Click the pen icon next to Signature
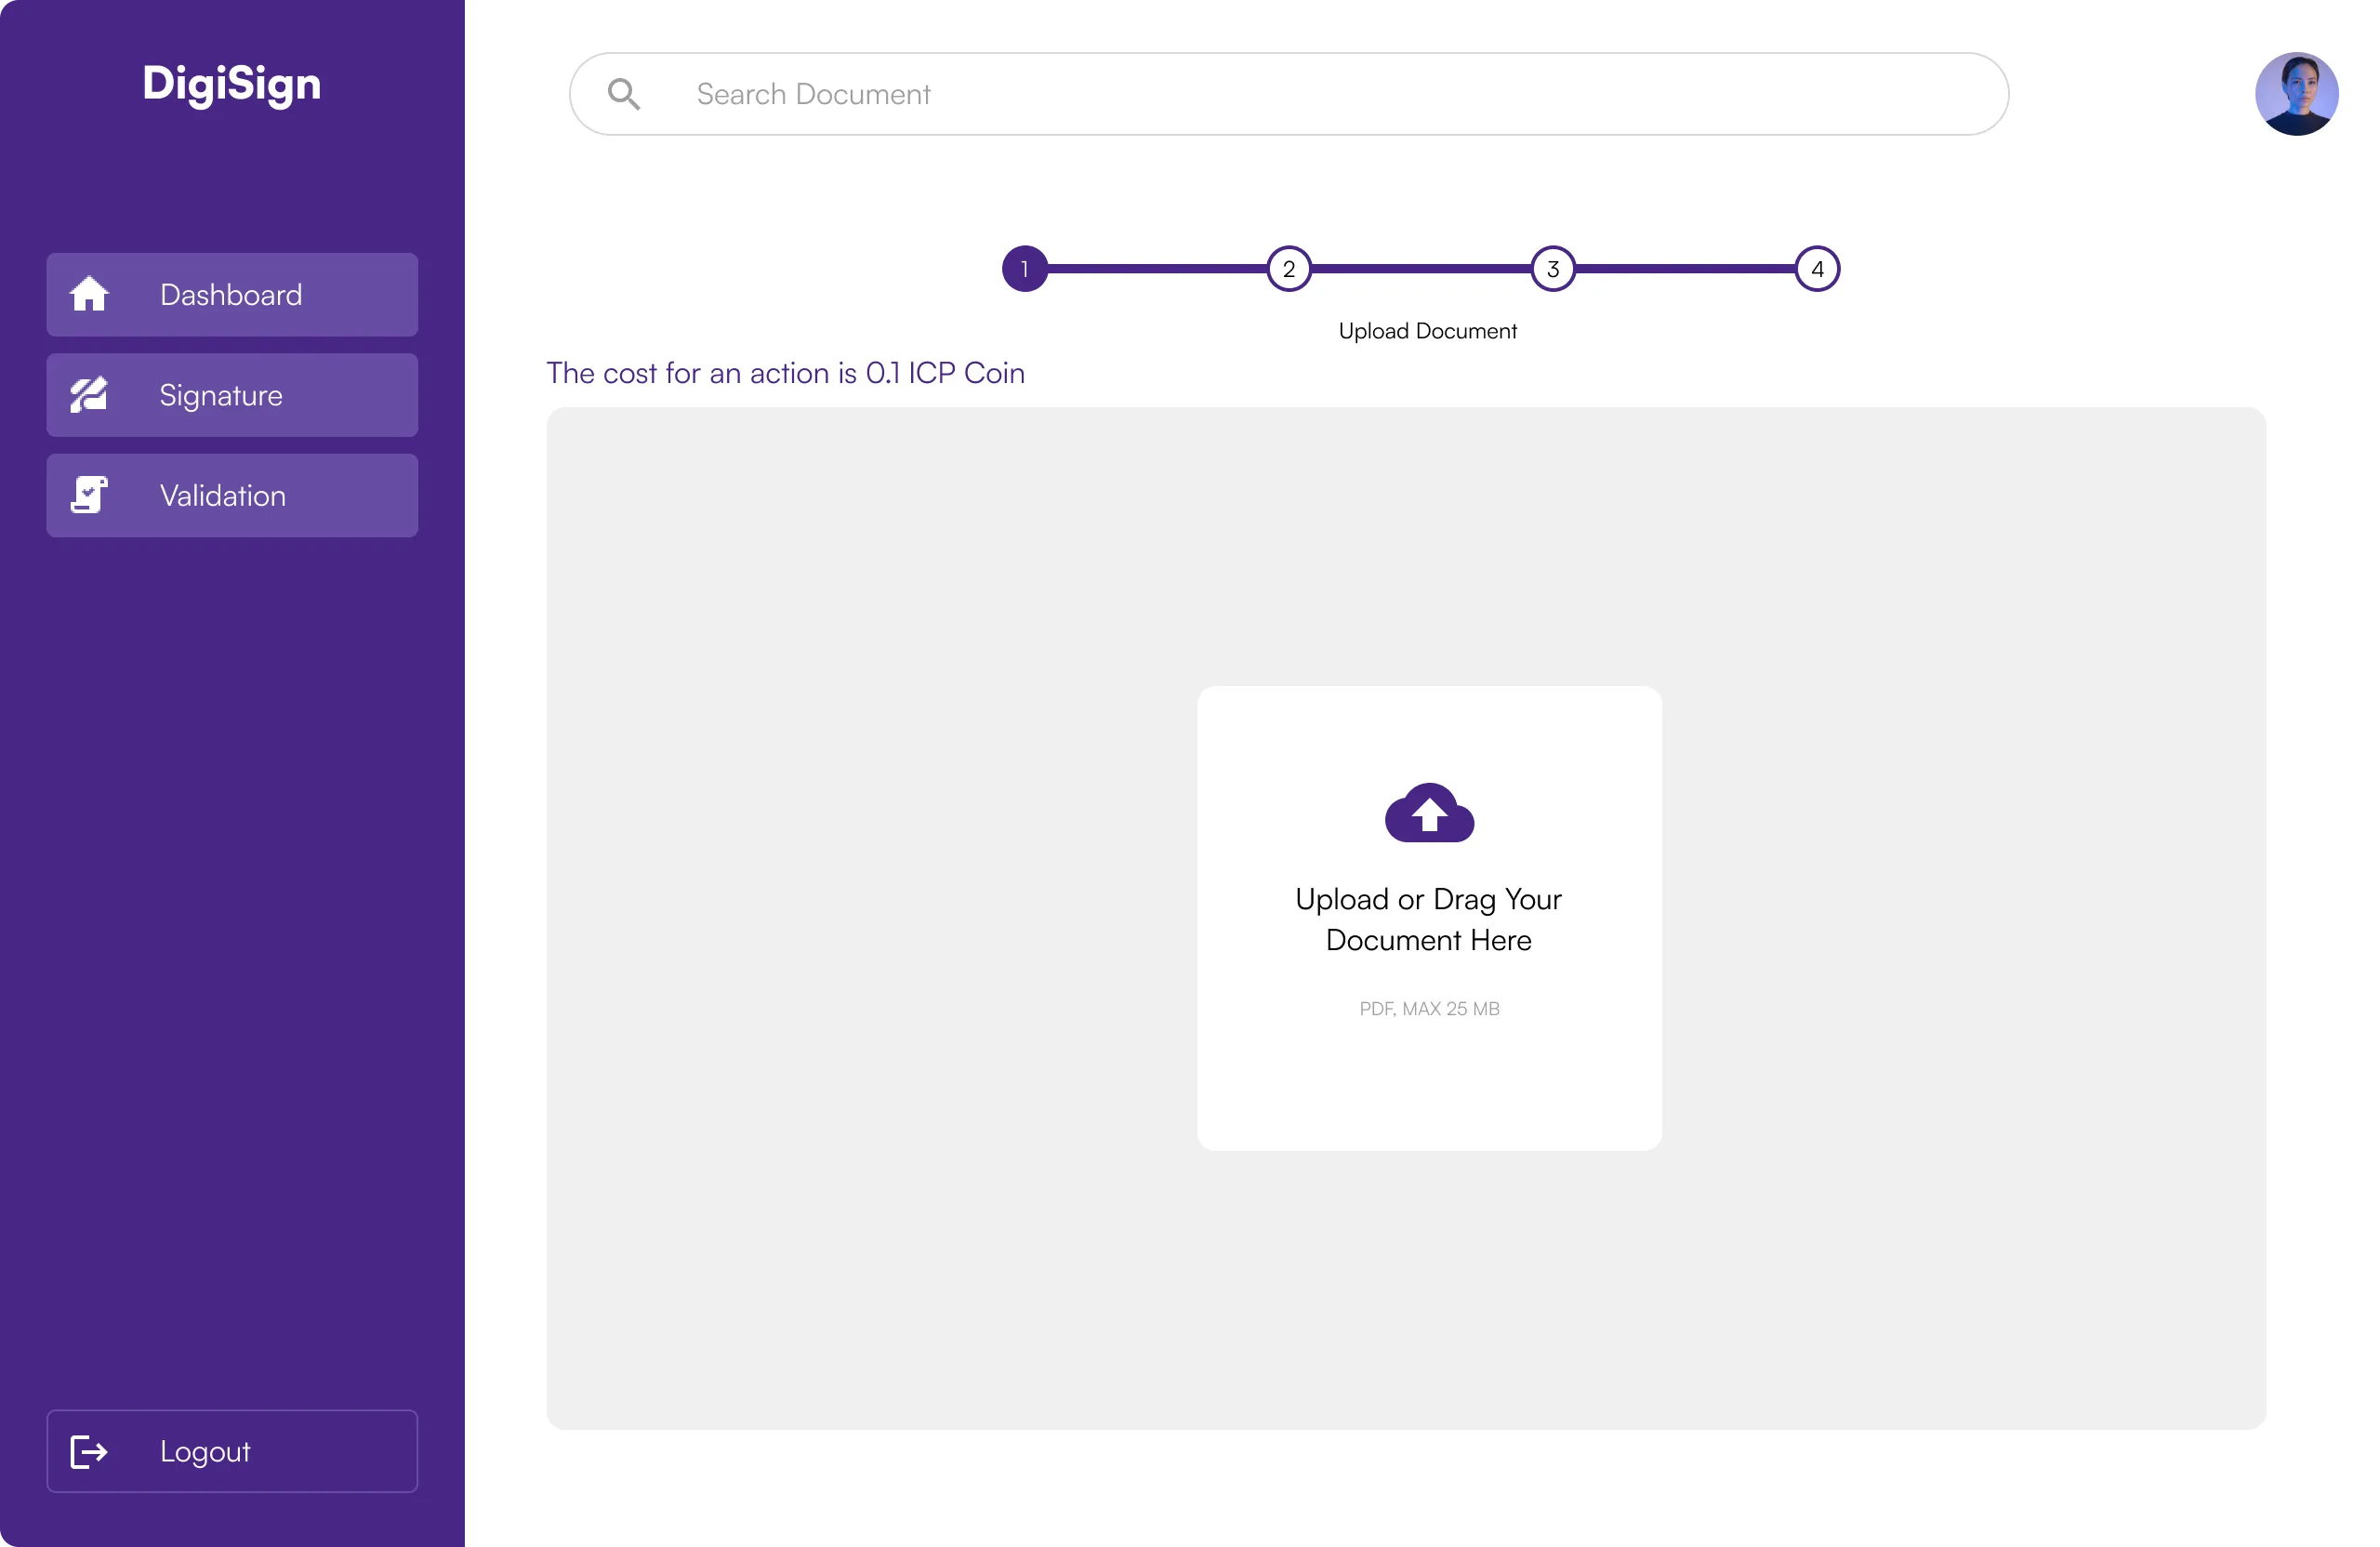The width and height of the screenshot is (2380, 1547). (x=89, y=395)
